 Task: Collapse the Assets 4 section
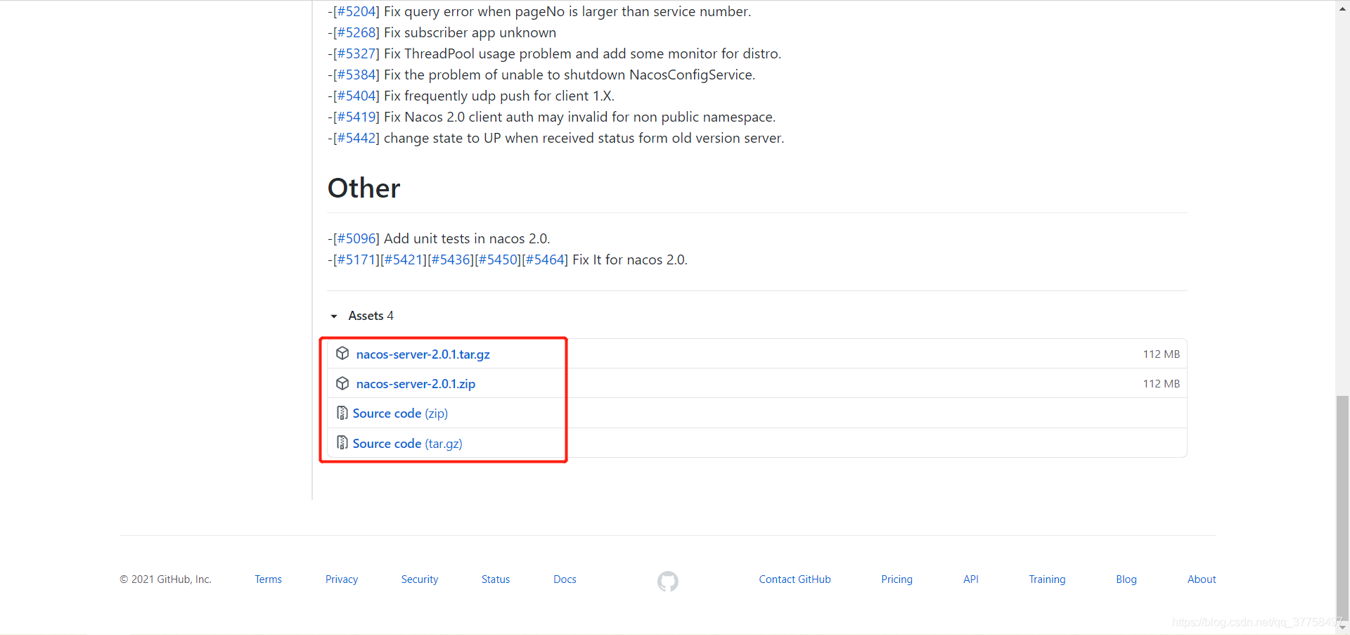pyautogui.click(x=334, y=316)
